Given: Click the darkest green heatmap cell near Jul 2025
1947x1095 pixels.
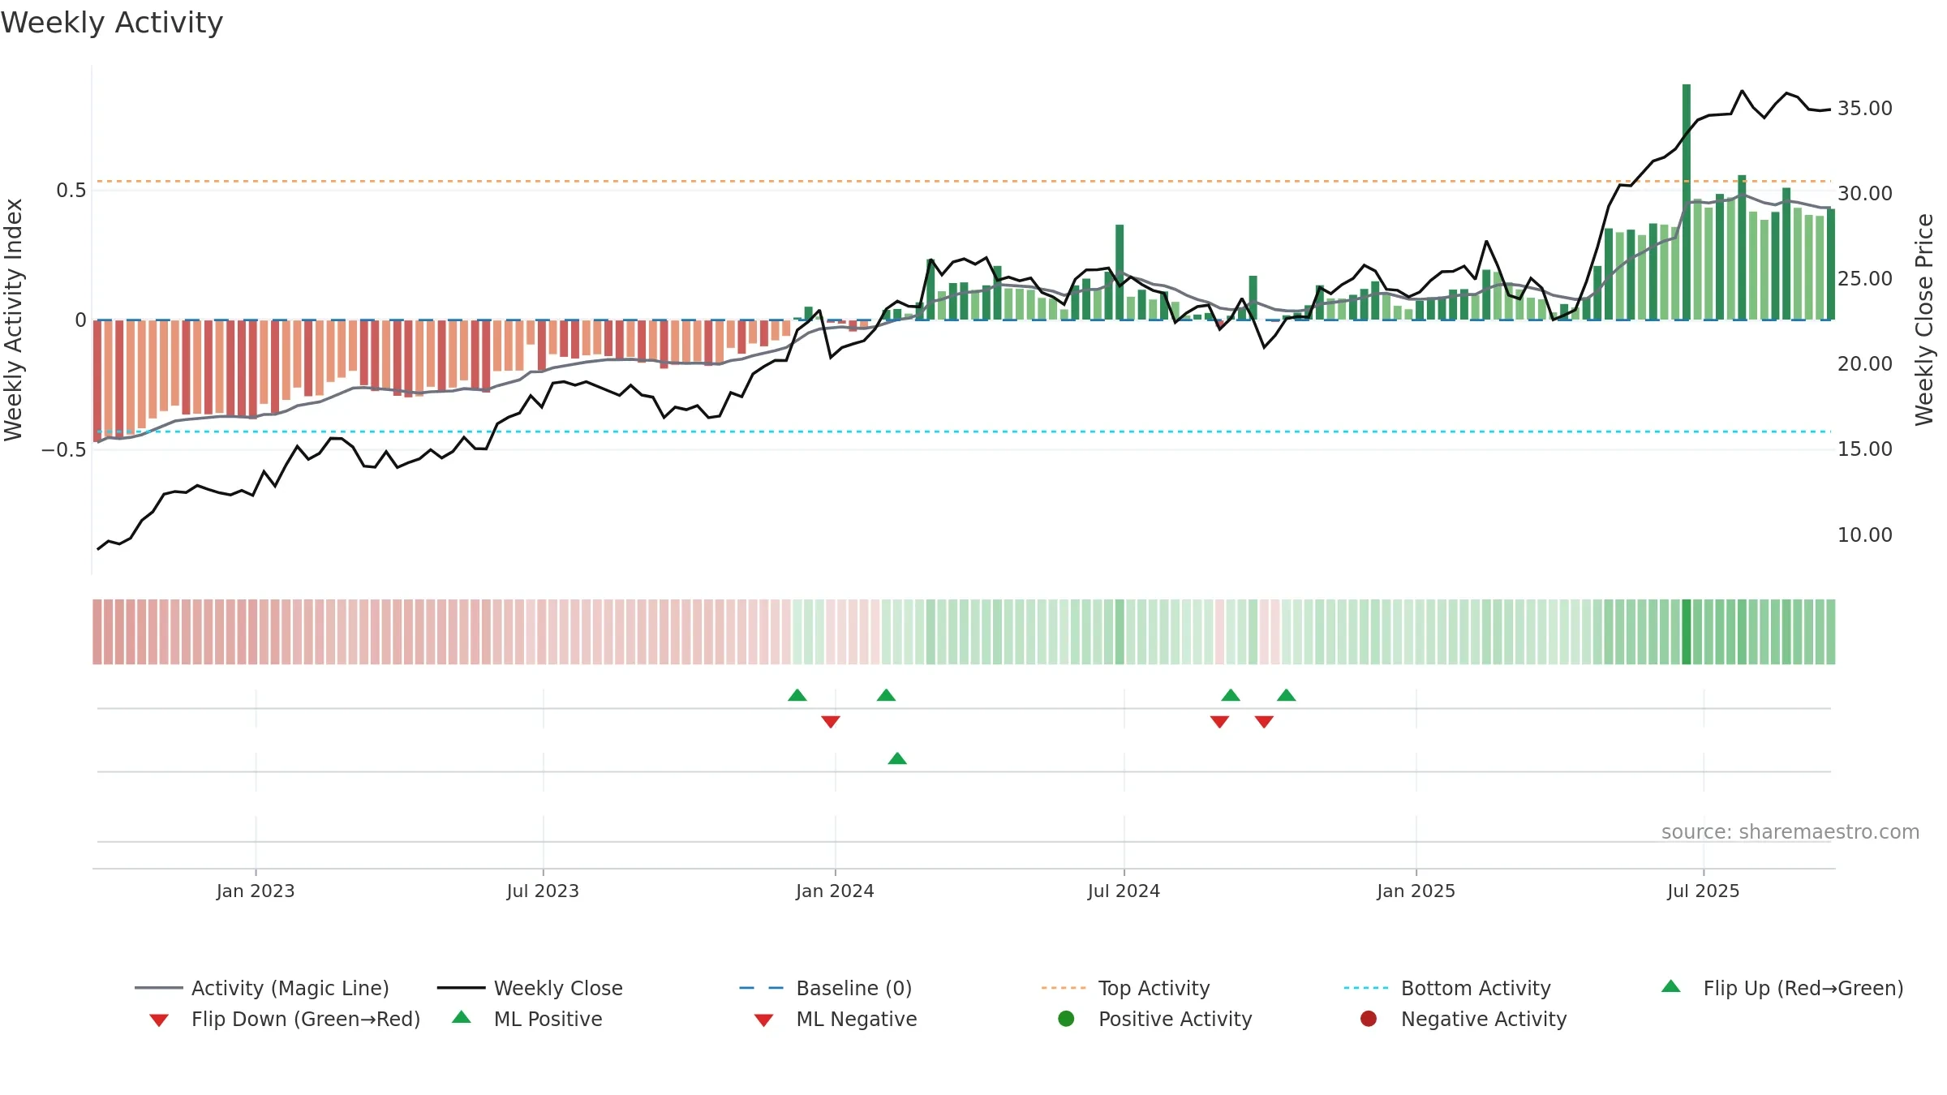Looking at the screenshot, I should (x=1687, y=632).
